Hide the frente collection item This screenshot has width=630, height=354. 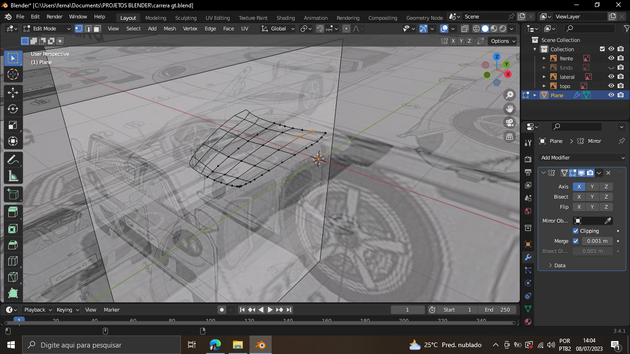pos(611,59)
